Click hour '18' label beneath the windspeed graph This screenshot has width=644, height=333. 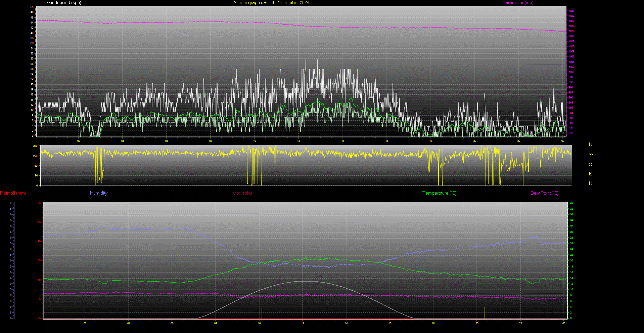tap(431, 141)
